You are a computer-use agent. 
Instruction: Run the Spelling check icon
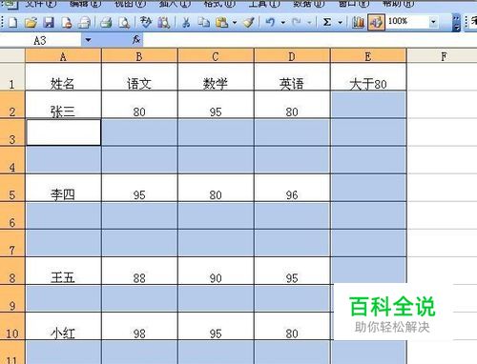point(146,22)
